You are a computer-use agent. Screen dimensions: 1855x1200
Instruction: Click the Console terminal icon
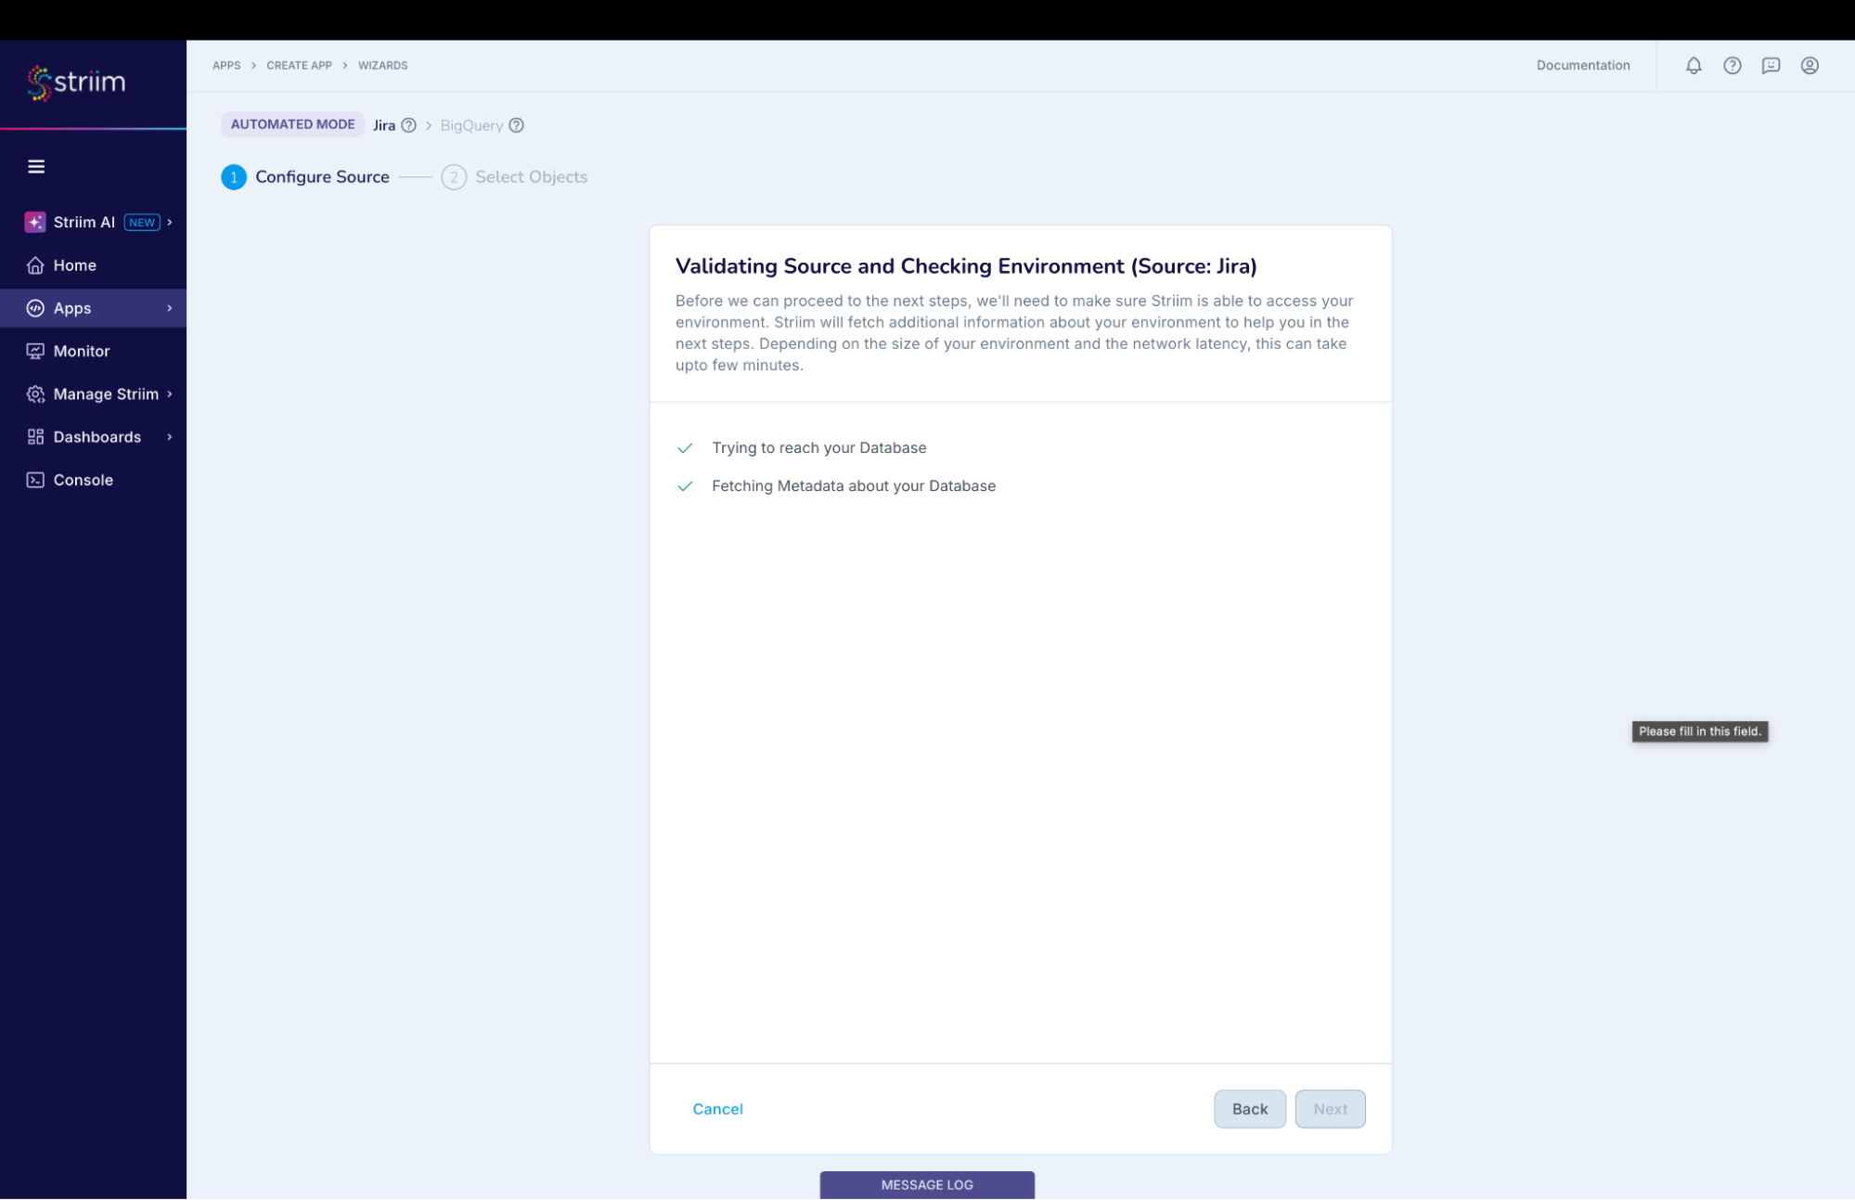pos(35,480)
